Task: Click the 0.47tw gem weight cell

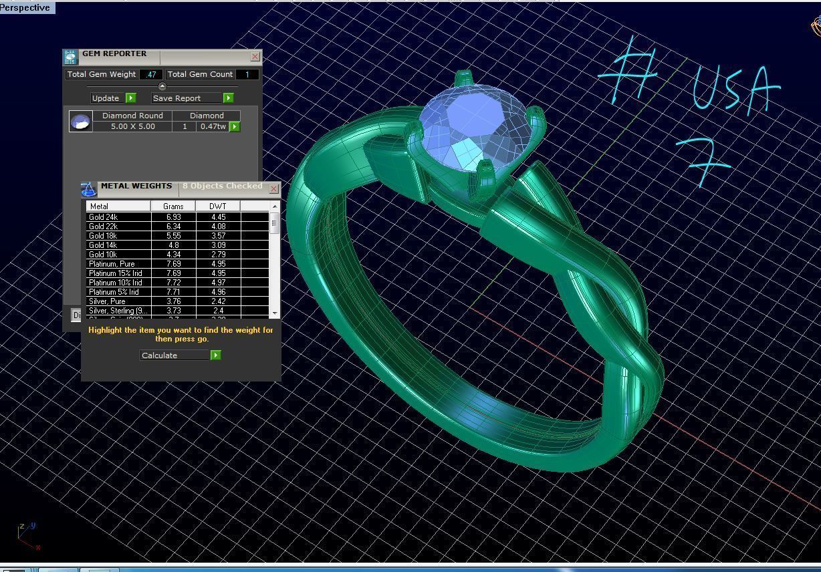Action: (x=213, y=126)
